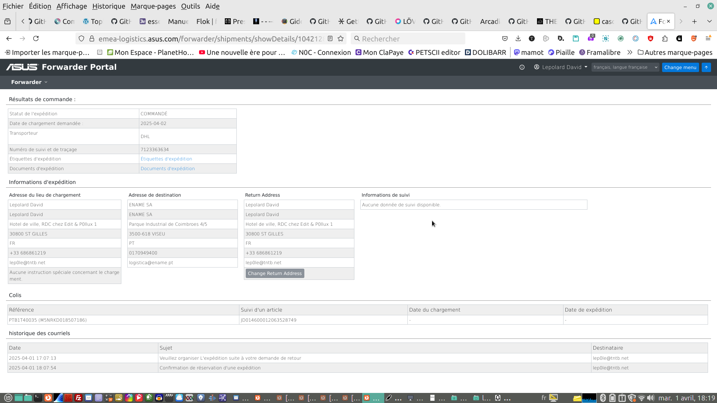Open the Étiquettes d'expédition link

click(166, 159)
